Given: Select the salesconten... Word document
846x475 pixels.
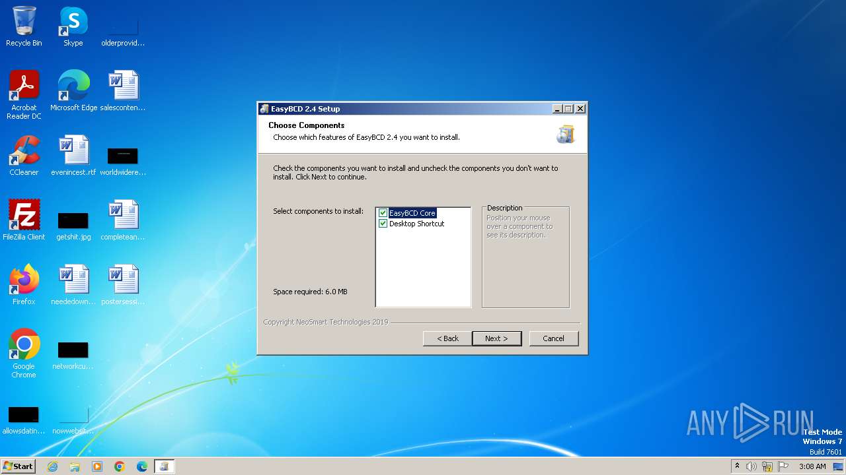Looking at the screenshot, I should [x=123, y=91].
